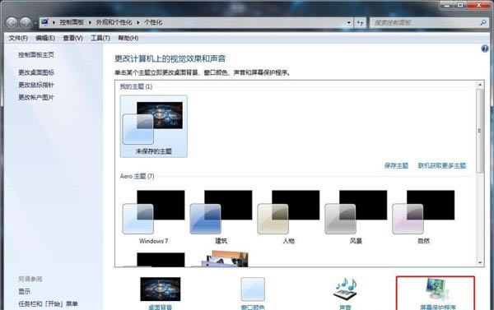This screenshot has width=494, height=310.
Task: Select the 建筑 Aero theme
Action: 221,217
